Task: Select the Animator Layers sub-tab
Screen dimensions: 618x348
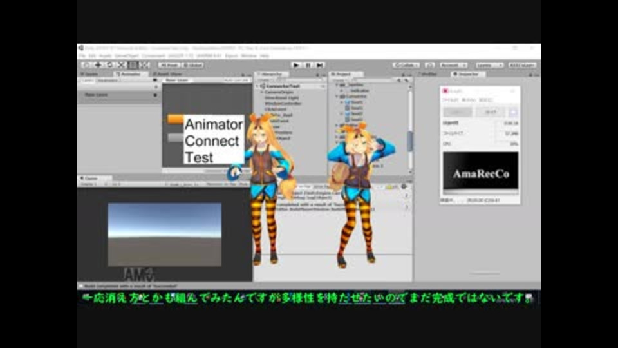Action: click(x=87, y=81)
